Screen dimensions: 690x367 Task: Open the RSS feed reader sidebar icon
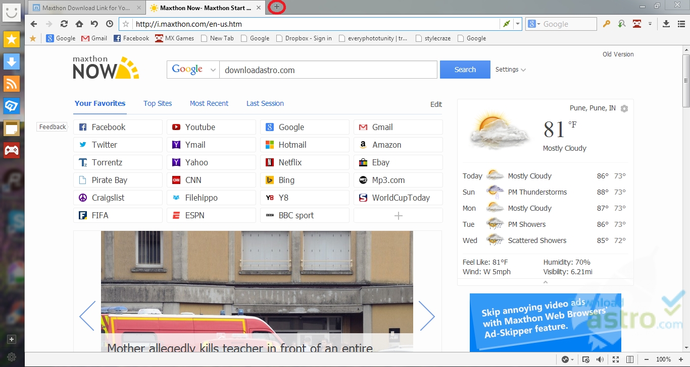tap(12, 84)
